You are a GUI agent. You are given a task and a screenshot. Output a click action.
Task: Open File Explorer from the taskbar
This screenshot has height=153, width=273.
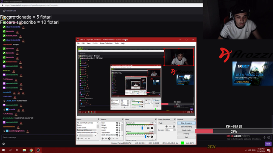coord(24,150)
